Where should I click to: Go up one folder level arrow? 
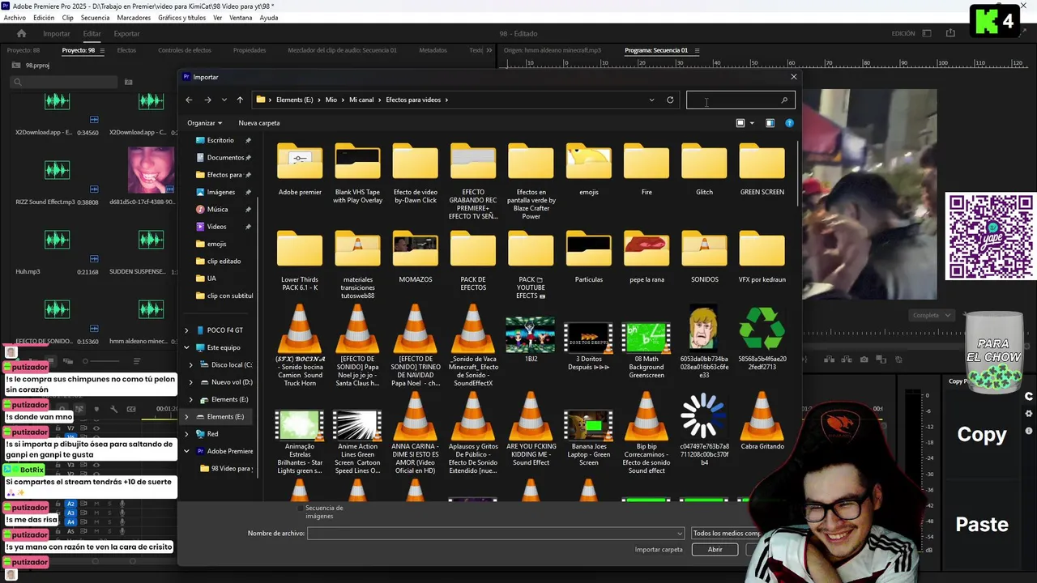click(240, 100)
